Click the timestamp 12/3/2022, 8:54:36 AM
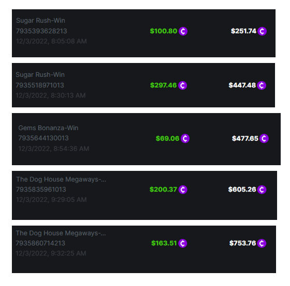 point(54,149)
